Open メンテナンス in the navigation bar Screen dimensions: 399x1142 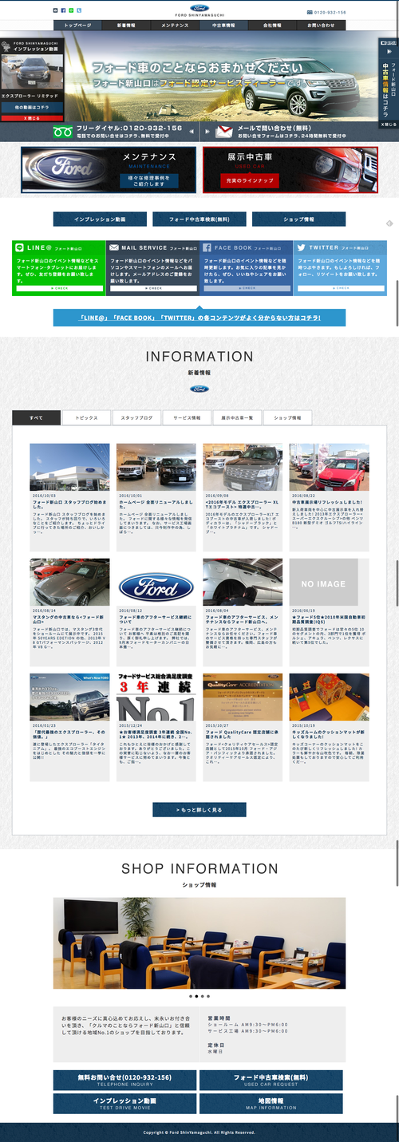[x=175, y=26]
